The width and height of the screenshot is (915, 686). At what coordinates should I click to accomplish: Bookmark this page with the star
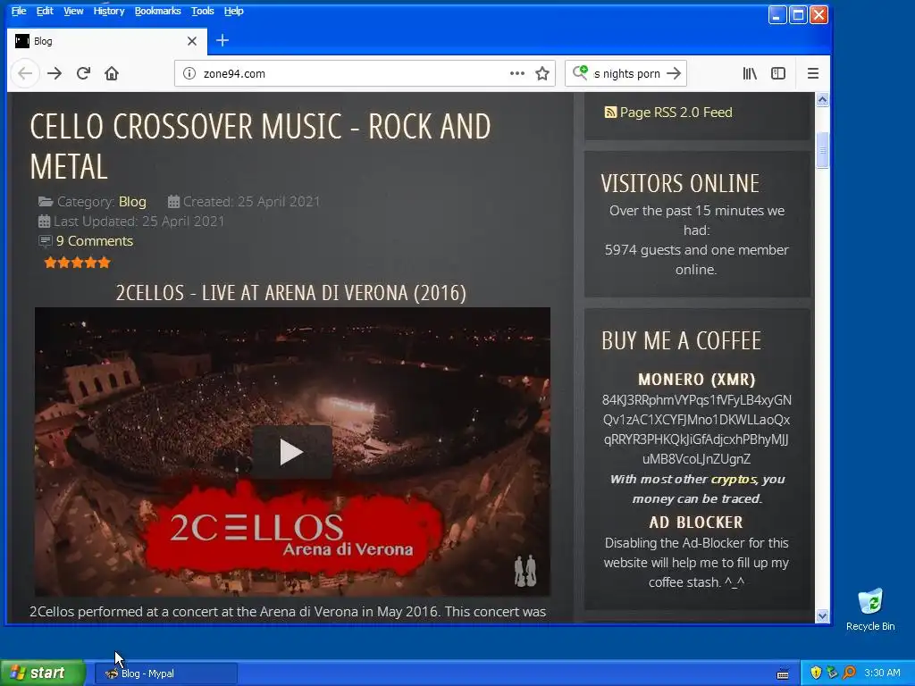(542, 73)
